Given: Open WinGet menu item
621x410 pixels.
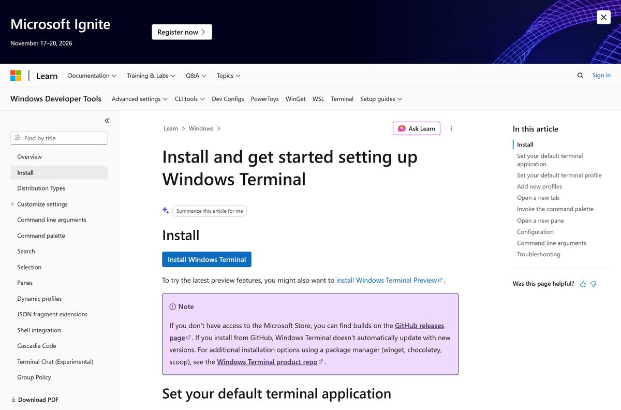Looking at the screenshot, I should click(295, 99).
